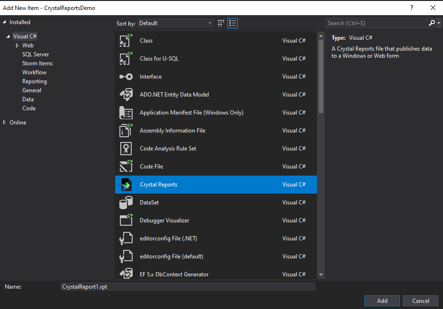Viewport: 443px width, 309px height.
Task: Select the Visual C# category
Action: click(25, 36)
